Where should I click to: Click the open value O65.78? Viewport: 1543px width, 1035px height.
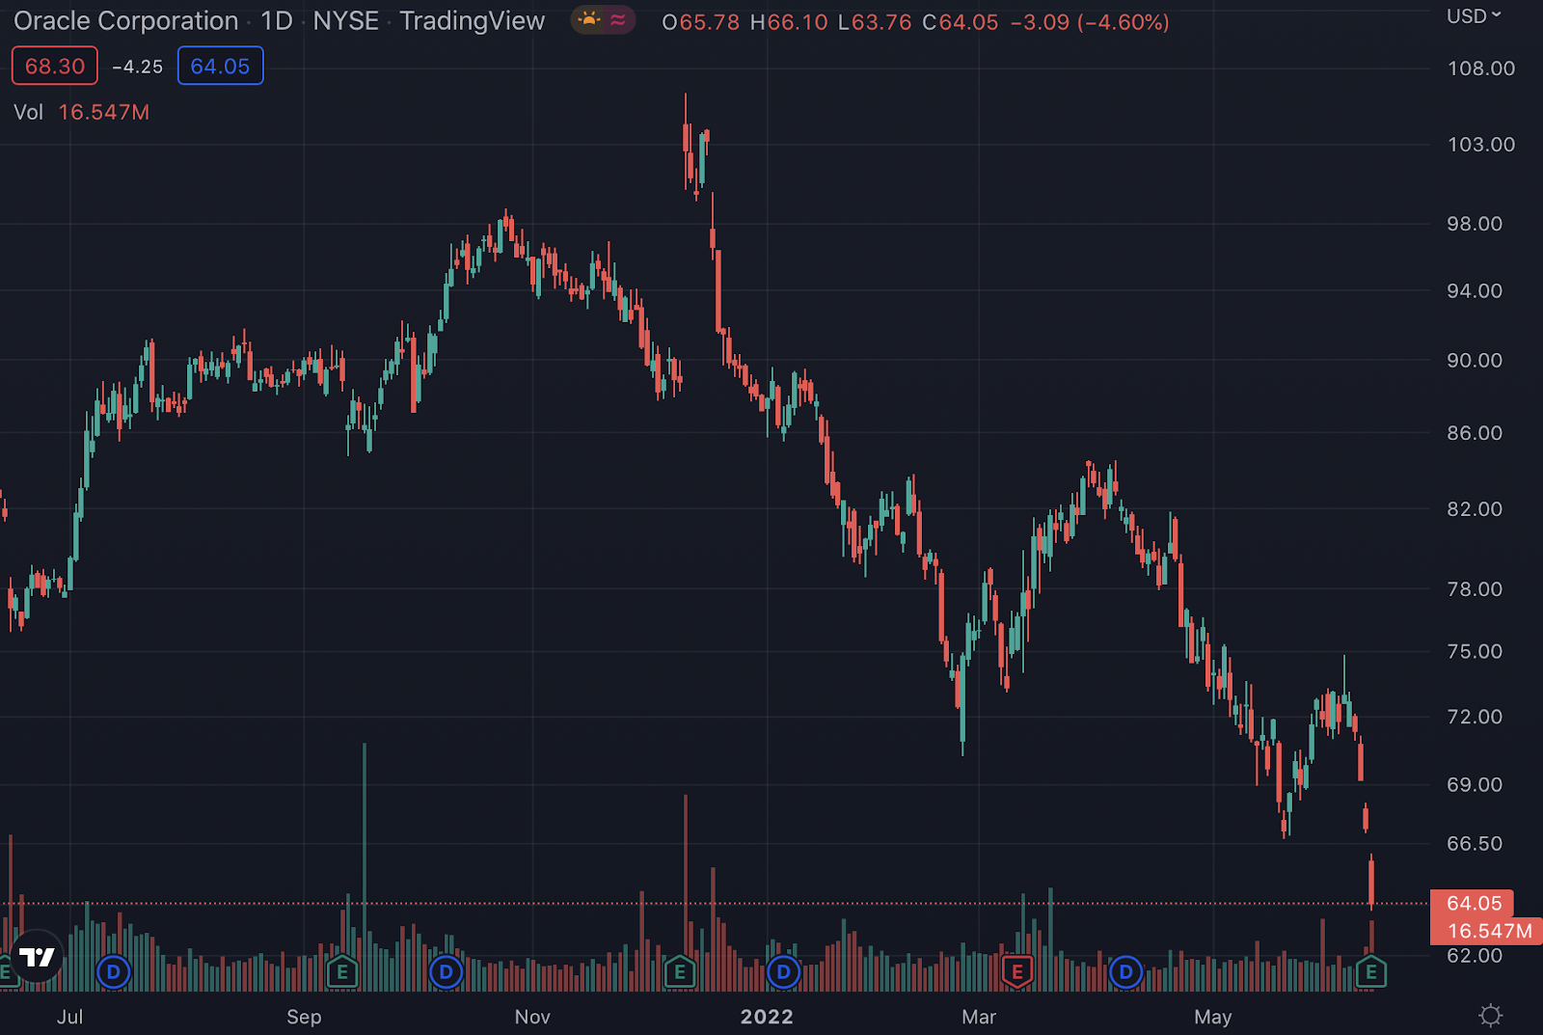coord(701,22)
